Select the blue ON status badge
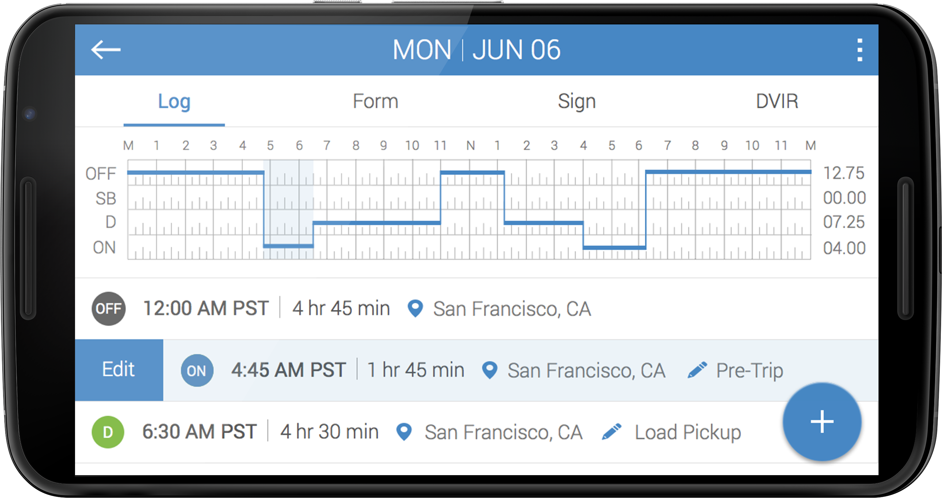Image resolution: width=942 pixels, height=498 pixels. [x=197, y=370]
